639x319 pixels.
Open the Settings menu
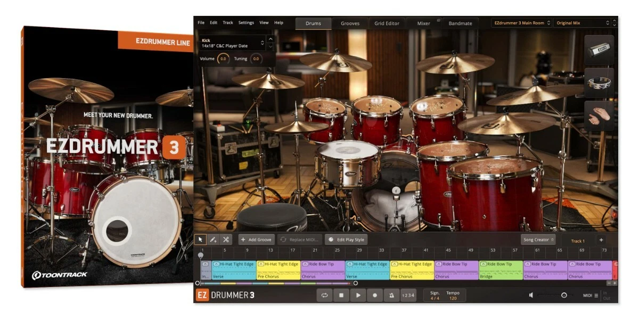pos(246,23)
